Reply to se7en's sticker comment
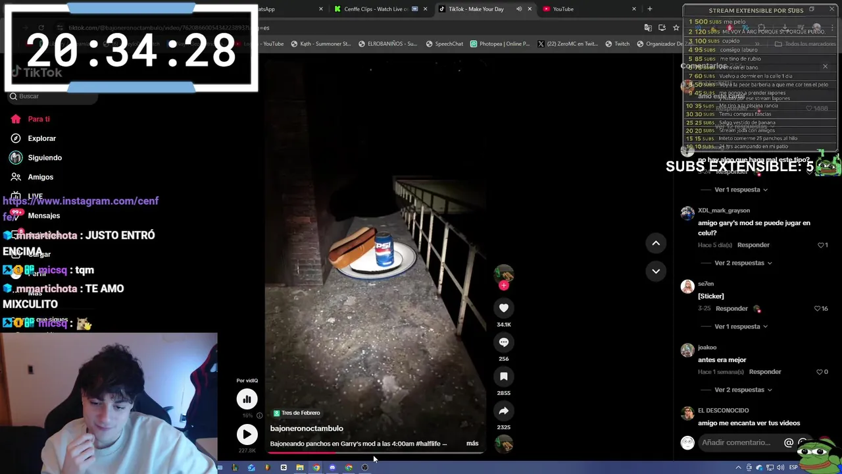The height and width of the screenshot is (474, 842). [731, 308]
